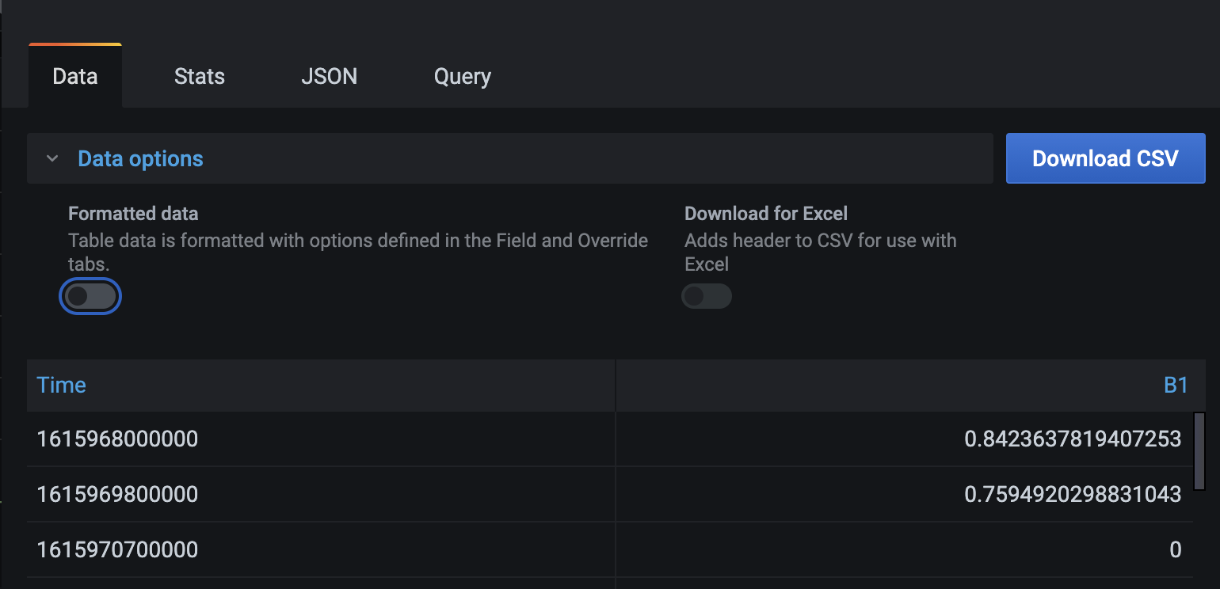This screenshot has height=589, width=1220.
Task: Enable the Formatted data toggle
Action: tap(90, 296)
